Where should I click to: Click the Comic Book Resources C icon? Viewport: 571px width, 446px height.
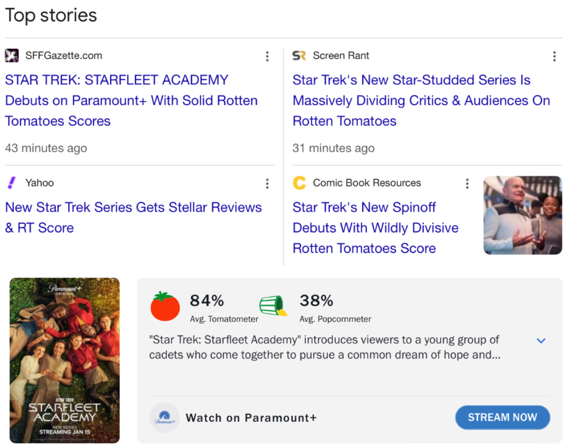pos(300,183)
